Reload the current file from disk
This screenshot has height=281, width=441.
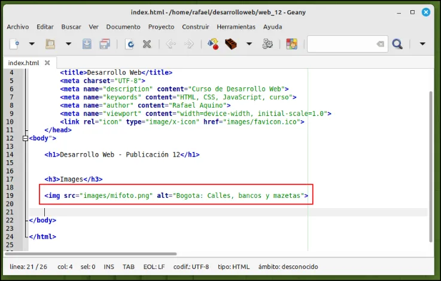click(130, 44)
